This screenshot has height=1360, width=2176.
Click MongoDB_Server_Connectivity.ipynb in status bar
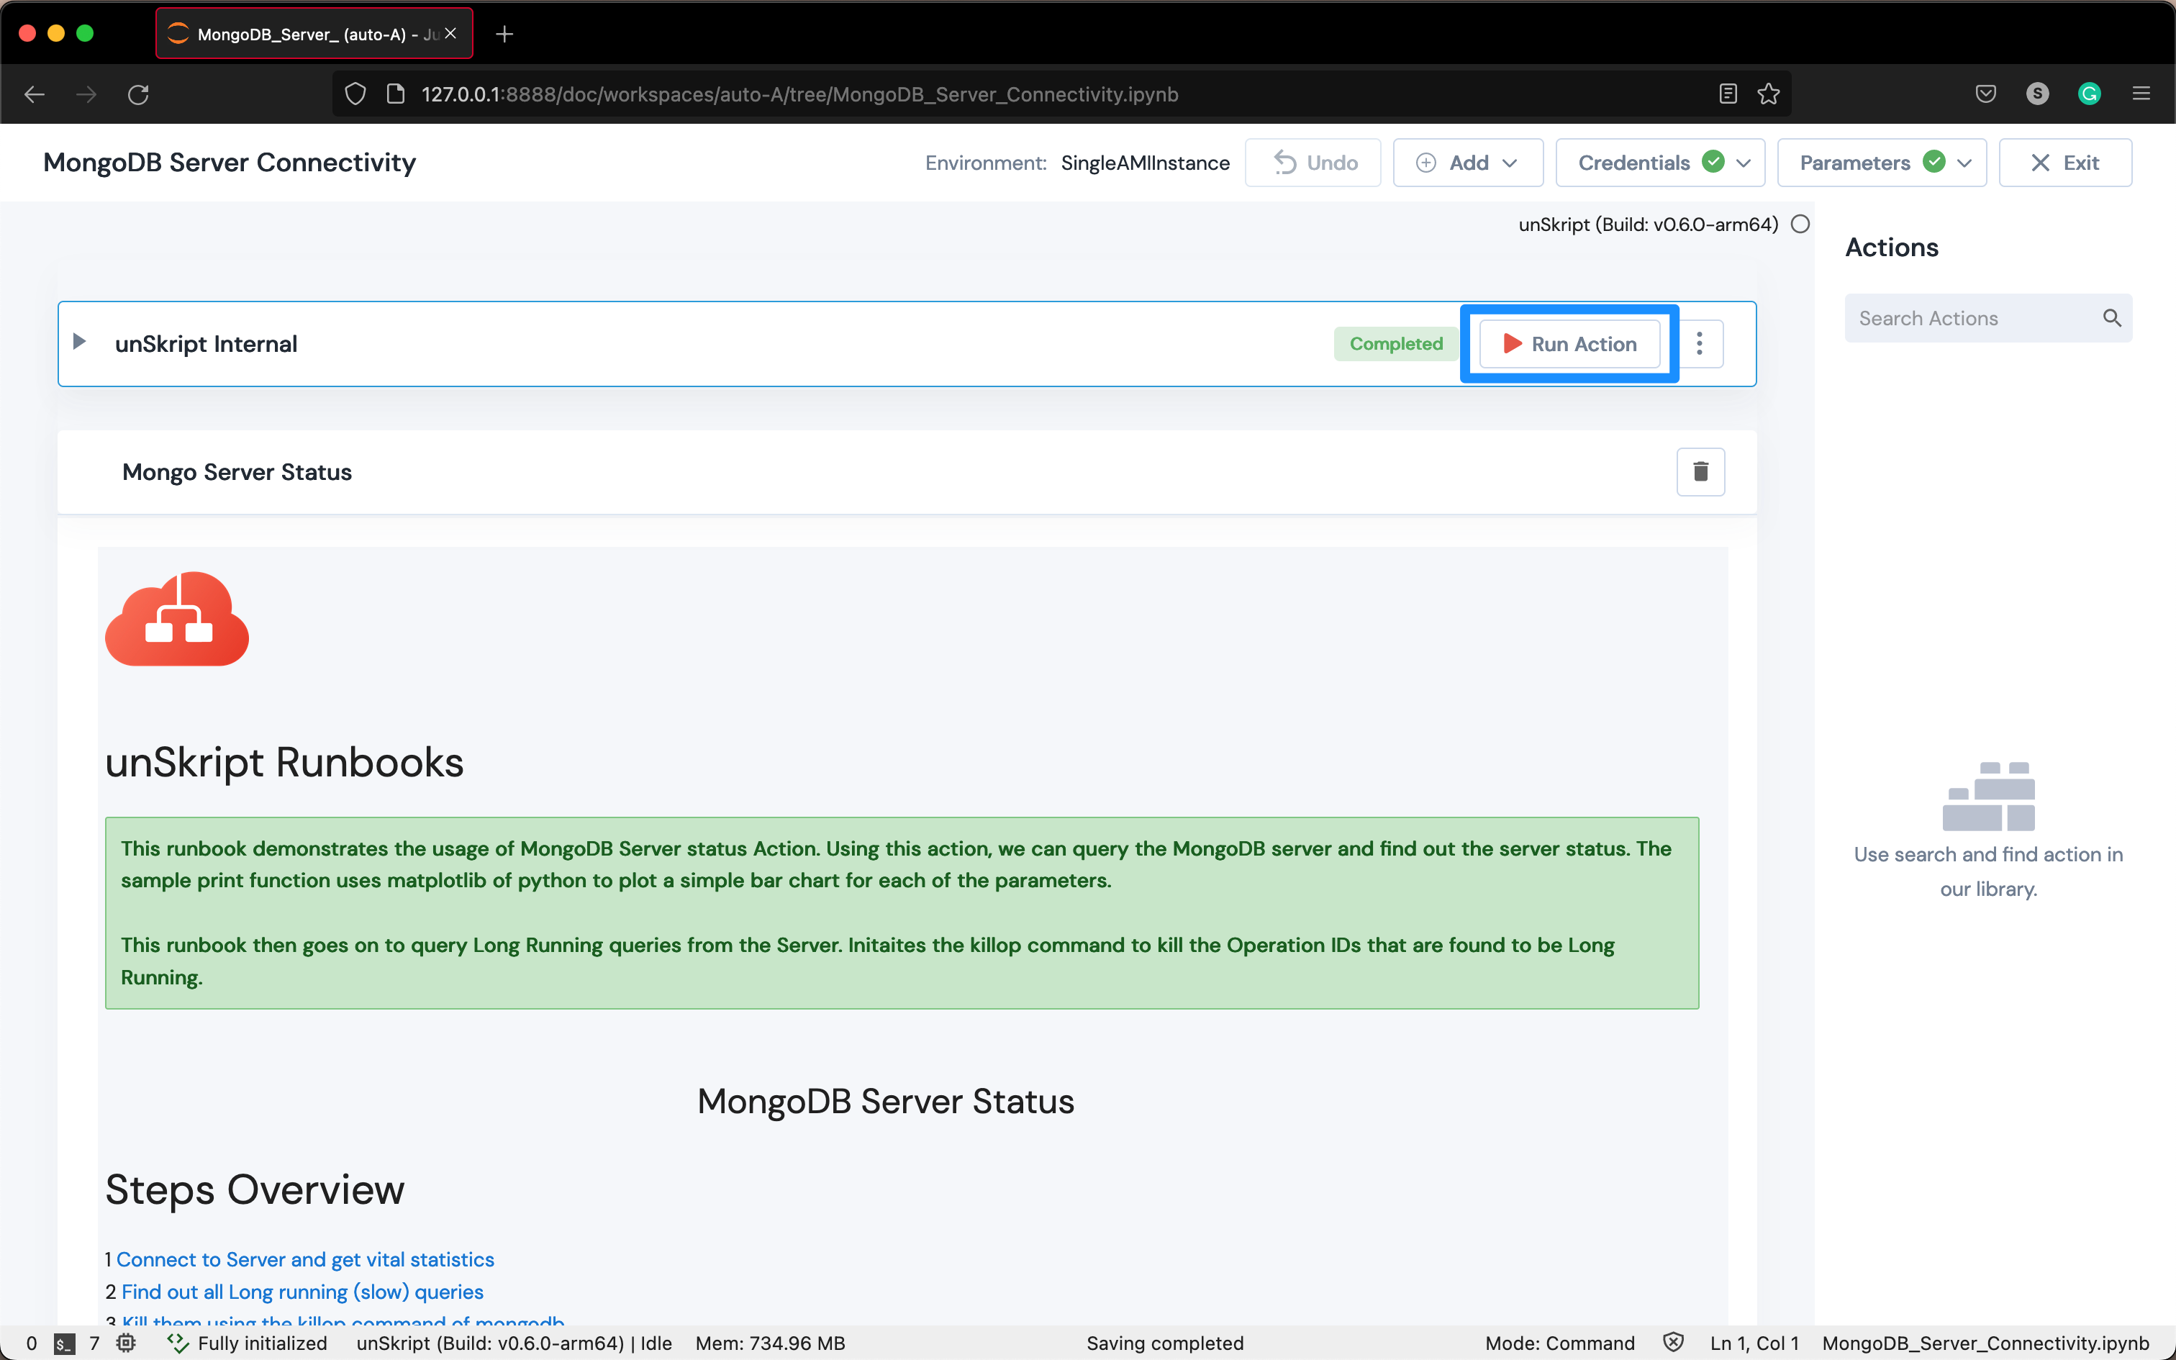(x=1985, y=1343)
